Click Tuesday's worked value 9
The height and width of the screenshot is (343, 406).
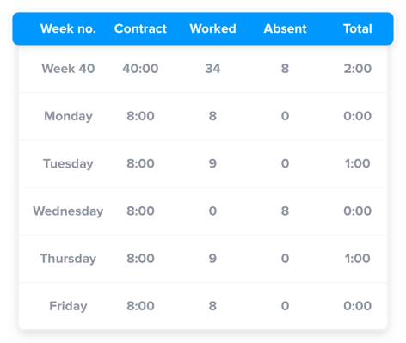coord(212,163)
